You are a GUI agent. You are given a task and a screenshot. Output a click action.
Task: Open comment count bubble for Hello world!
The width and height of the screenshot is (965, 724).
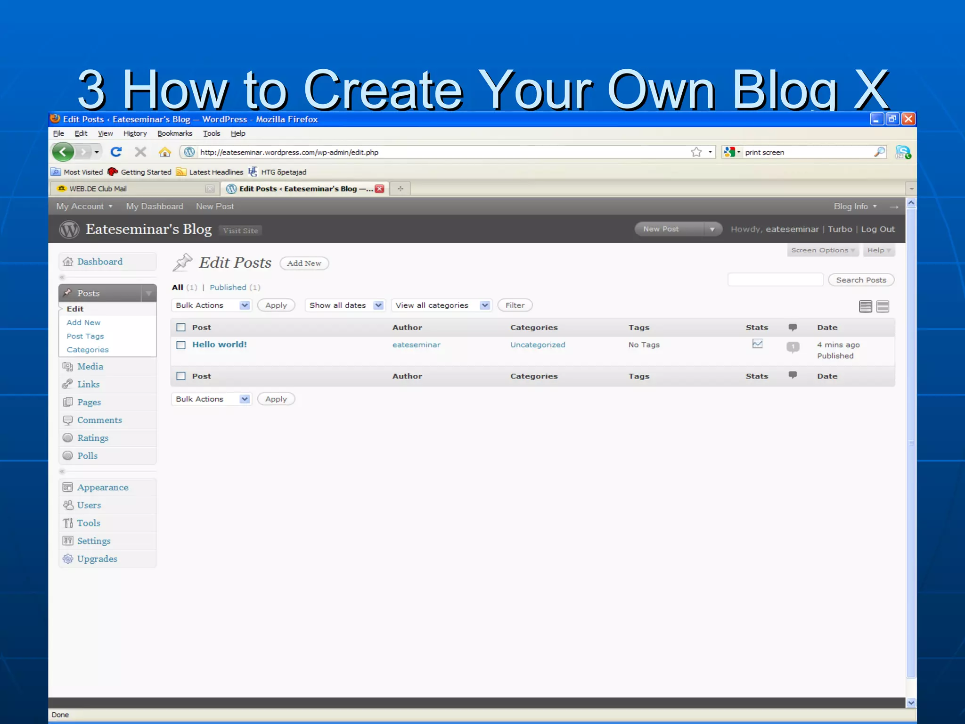click(793, 347)
